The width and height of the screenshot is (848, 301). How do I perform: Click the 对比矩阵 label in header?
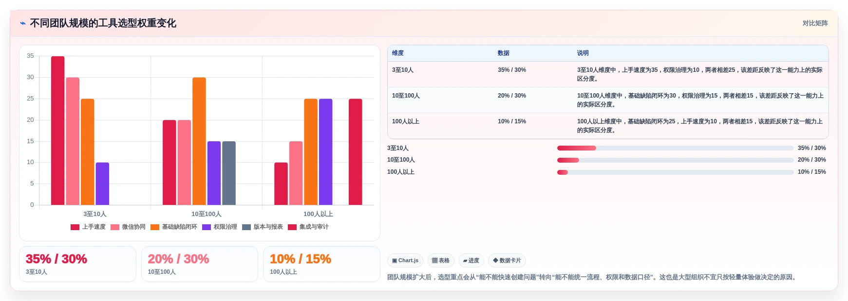[x=815, y=23]
